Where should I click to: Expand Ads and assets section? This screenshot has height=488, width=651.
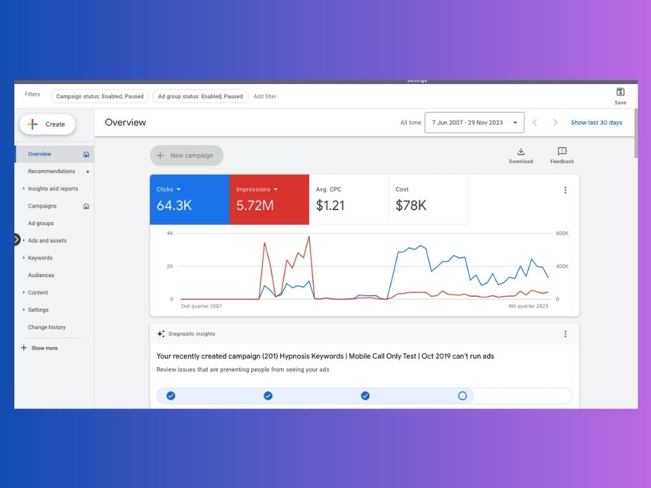[x=23, y=240]
